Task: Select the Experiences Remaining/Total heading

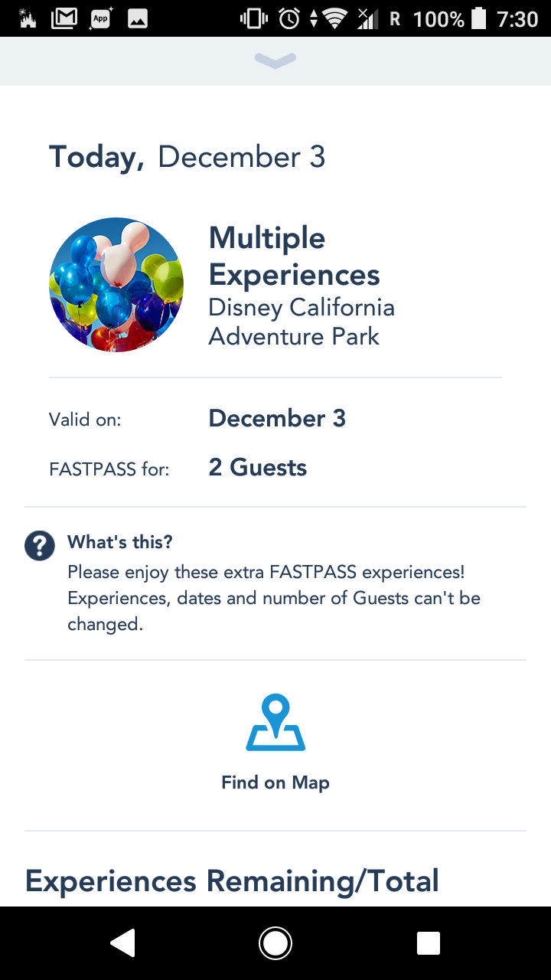Action: point(232,881)
